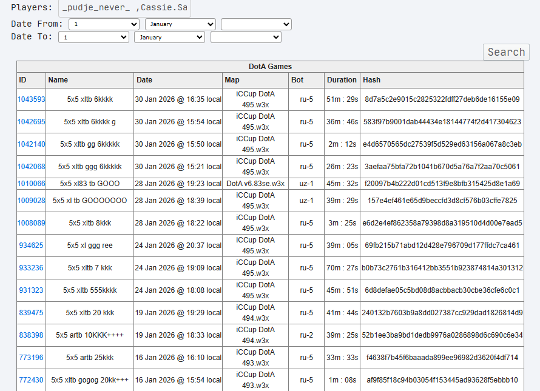Open game ID 838398 link

(32, 335)
